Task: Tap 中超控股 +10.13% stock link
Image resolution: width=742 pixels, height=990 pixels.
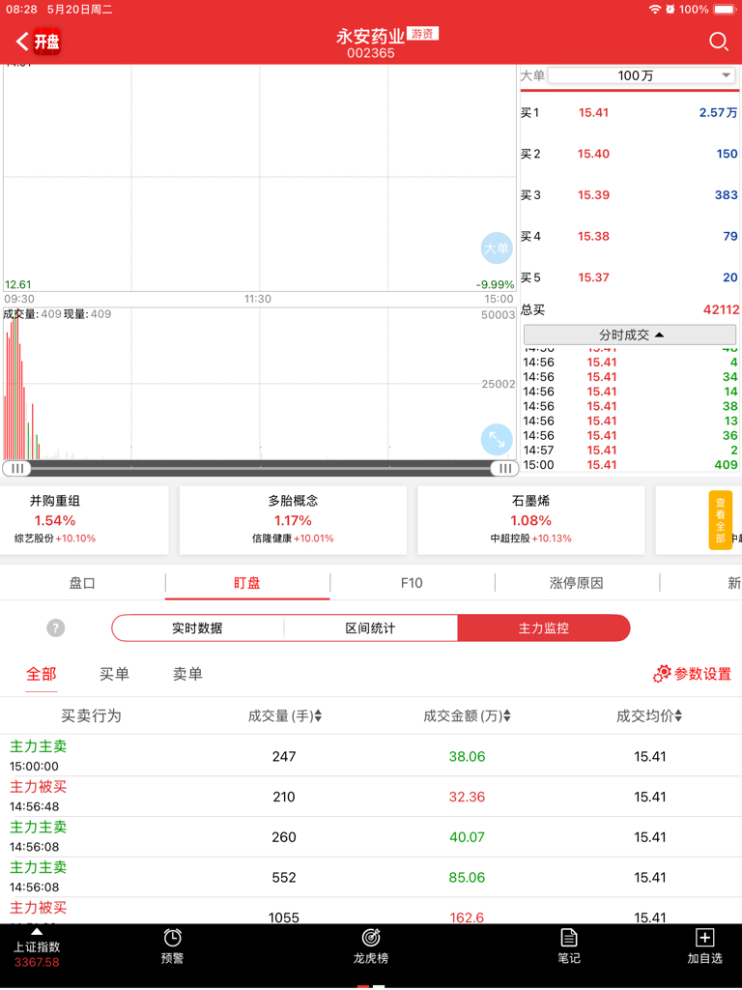Action: pos(530,539)
